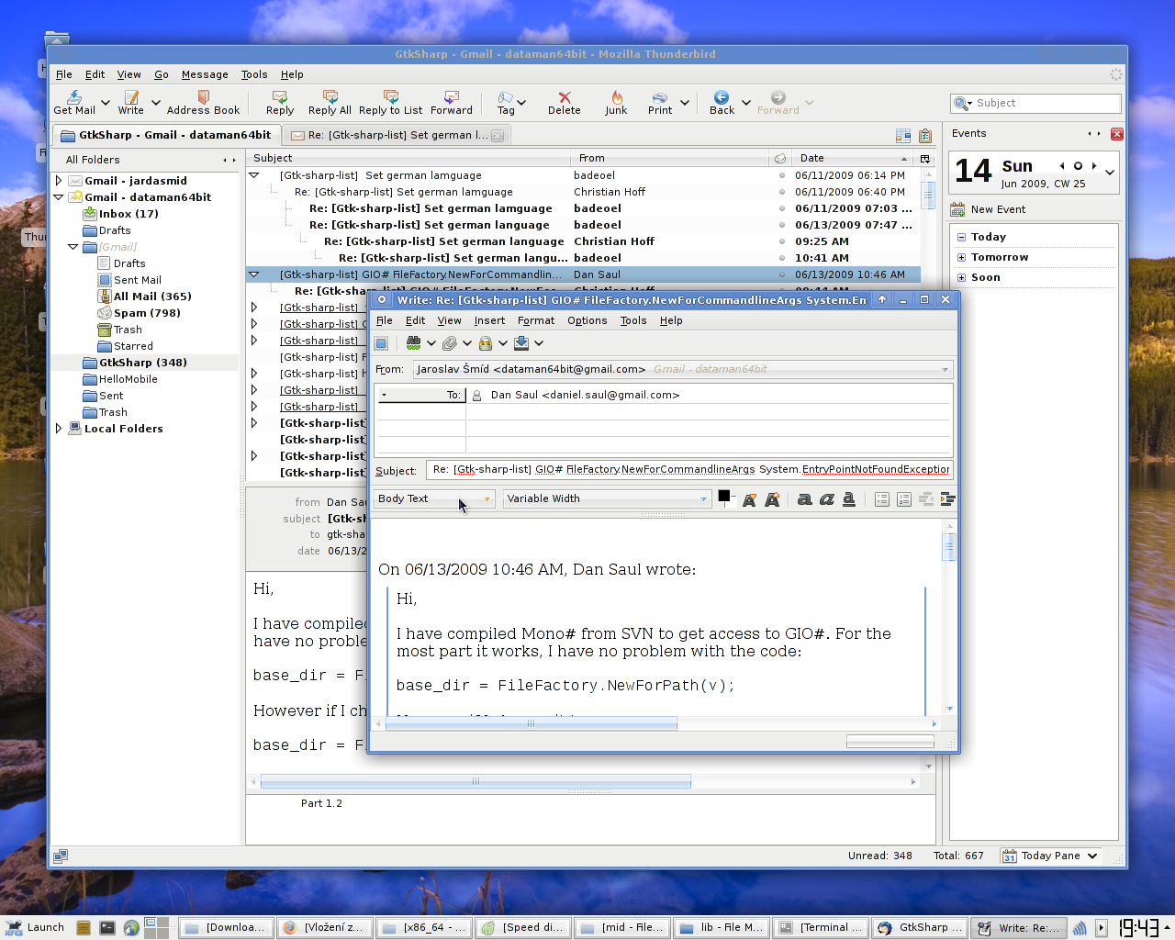Image resolution: width=1175 pixels, height=940 pixels.
Task: Click Subject field in Write window
Action: click(x=690, y=469)
